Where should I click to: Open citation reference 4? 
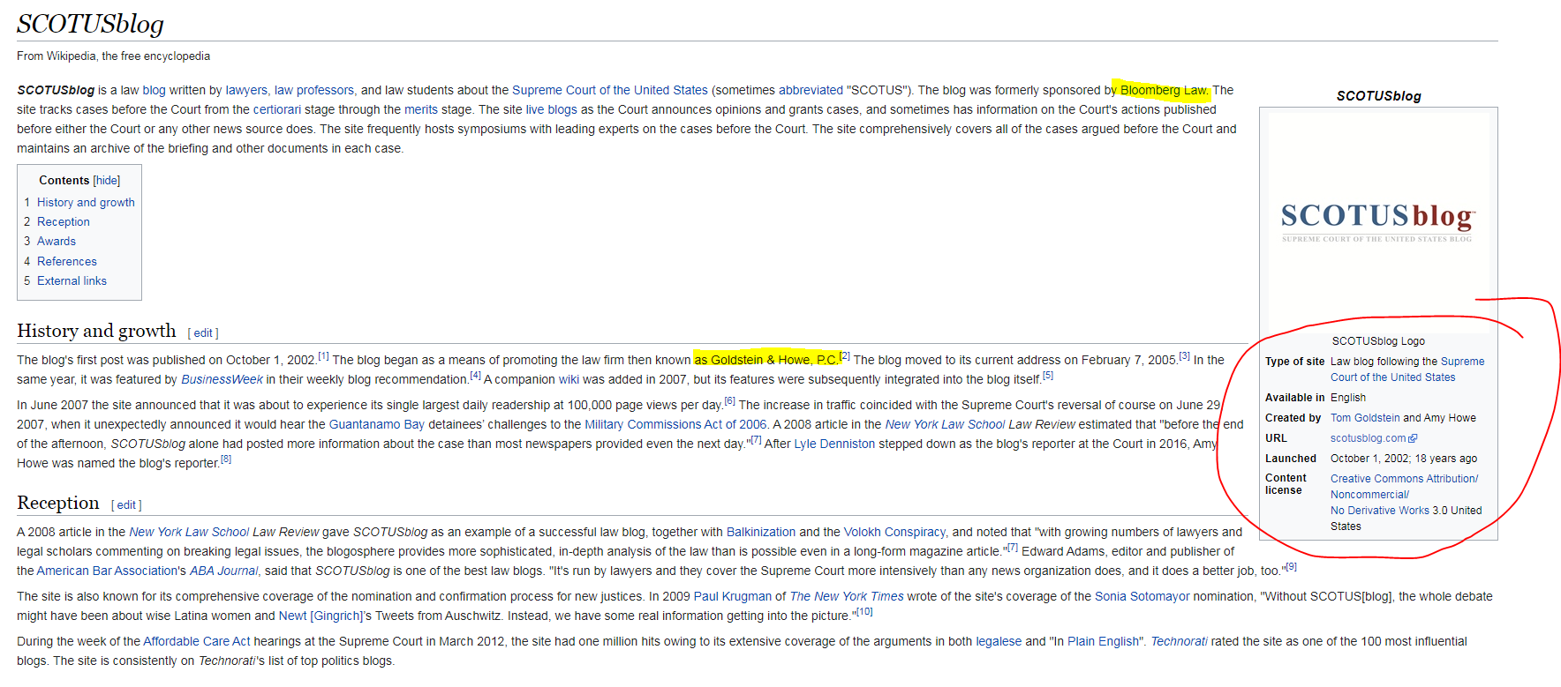pyautogui.click(x=475, y=376)
